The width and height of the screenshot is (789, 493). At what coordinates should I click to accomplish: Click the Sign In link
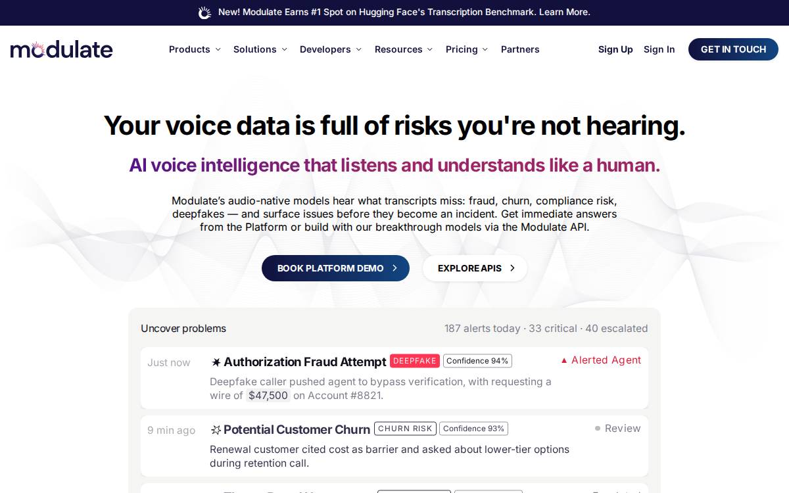click(x=659, y=49)
